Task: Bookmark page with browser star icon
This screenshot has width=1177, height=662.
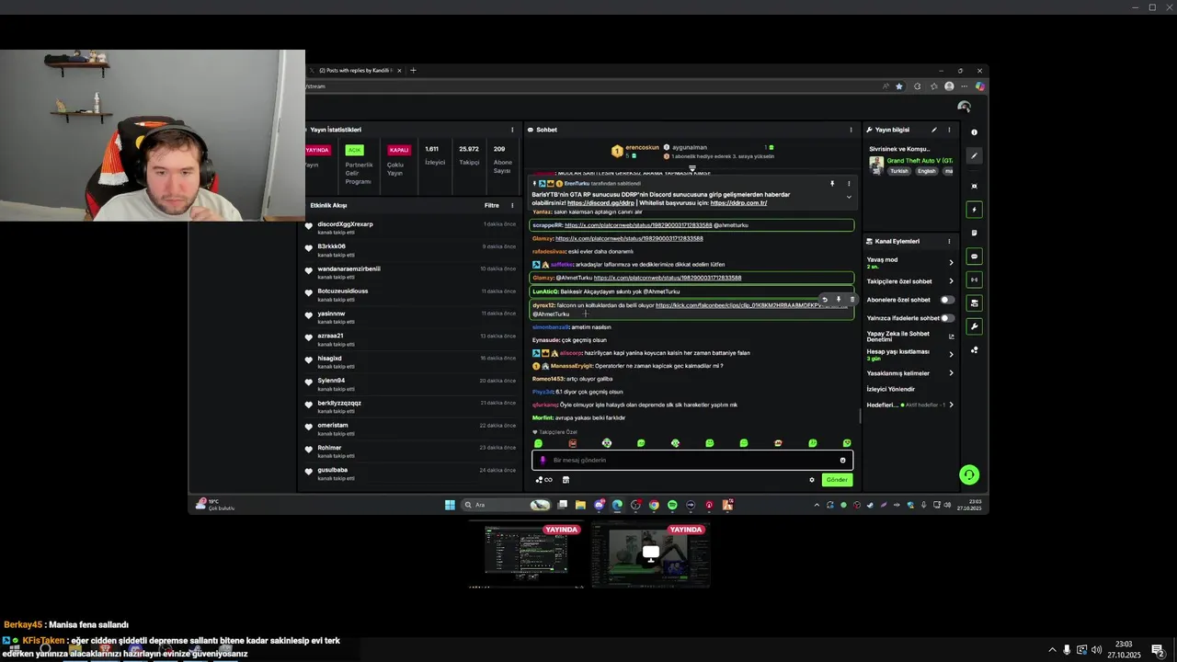Action: 899,86
